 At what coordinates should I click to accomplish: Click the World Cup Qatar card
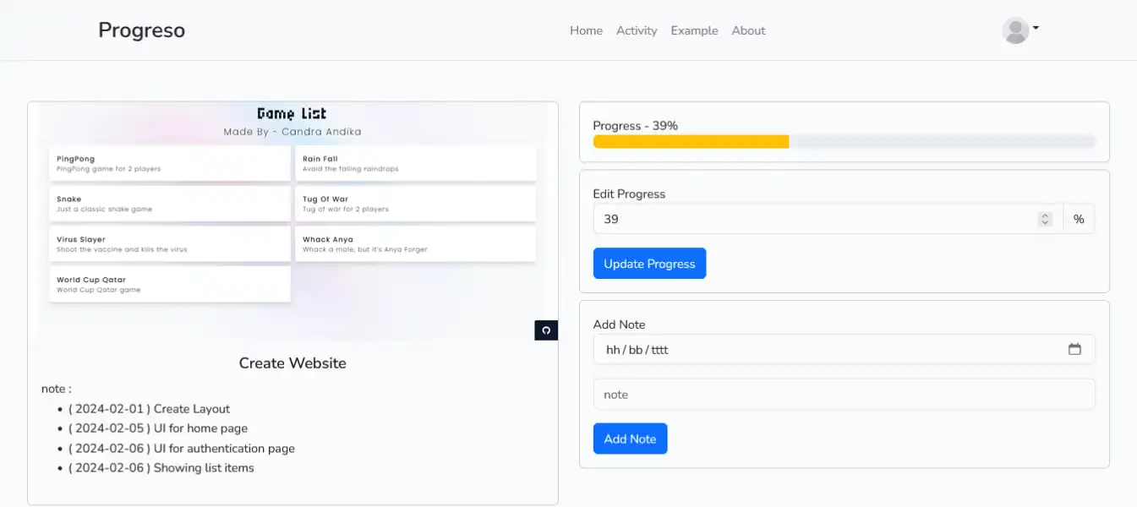coord(170,284)
